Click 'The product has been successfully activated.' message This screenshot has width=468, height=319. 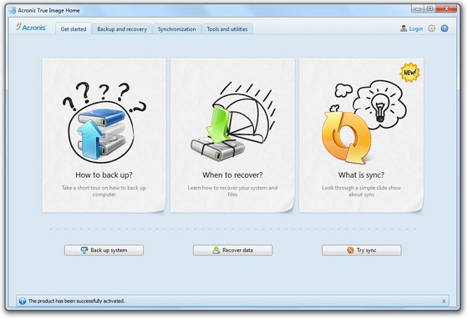click(x=76, y=301)
